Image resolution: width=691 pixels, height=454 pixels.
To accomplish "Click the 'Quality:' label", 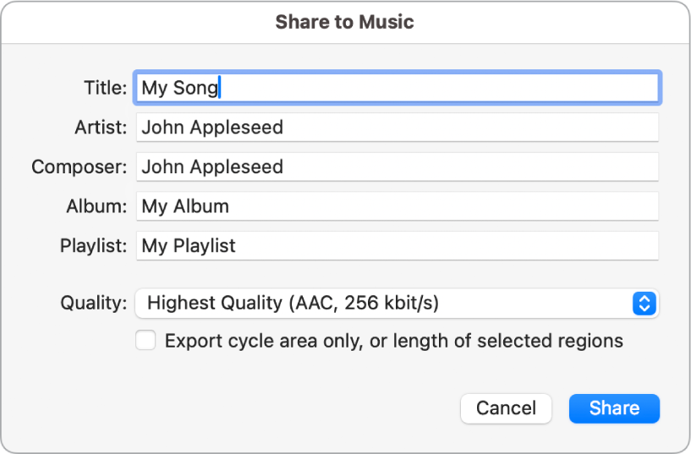I will 94,303.
